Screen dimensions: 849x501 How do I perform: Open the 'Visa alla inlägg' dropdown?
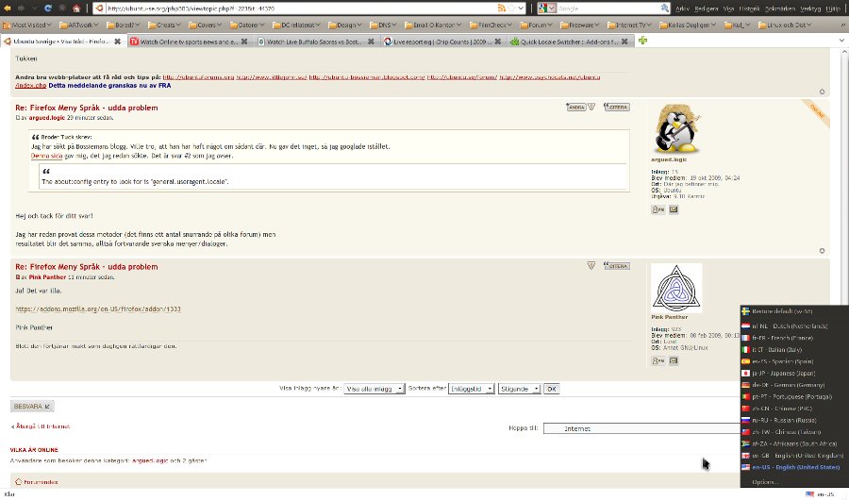(375, 389)
